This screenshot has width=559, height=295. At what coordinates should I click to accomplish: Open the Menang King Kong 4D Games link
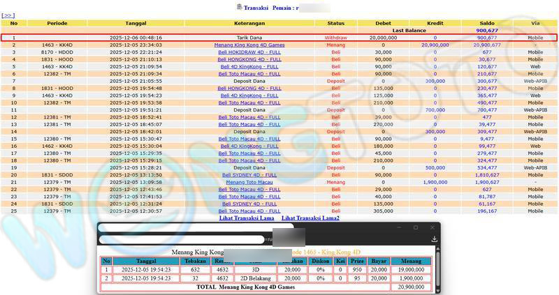coord(249,45)
